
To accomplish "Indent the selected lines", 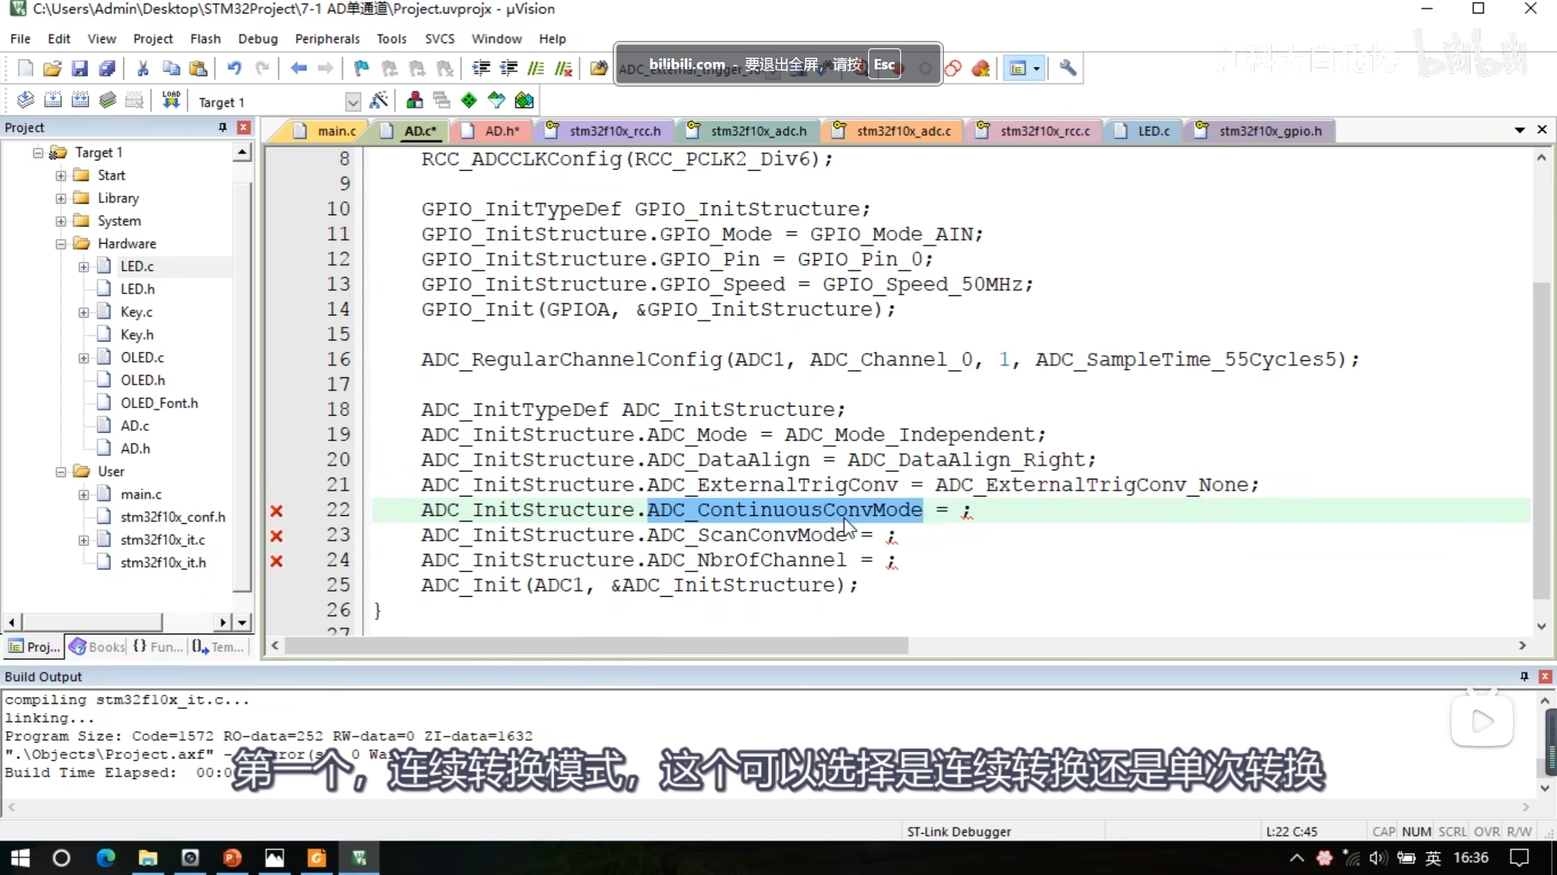I will point(481,68).
